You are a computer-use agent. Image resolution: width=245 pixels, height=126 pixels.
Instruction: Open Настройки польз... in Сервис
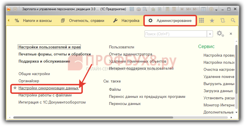pyautogui.click(x=219, y=62)
